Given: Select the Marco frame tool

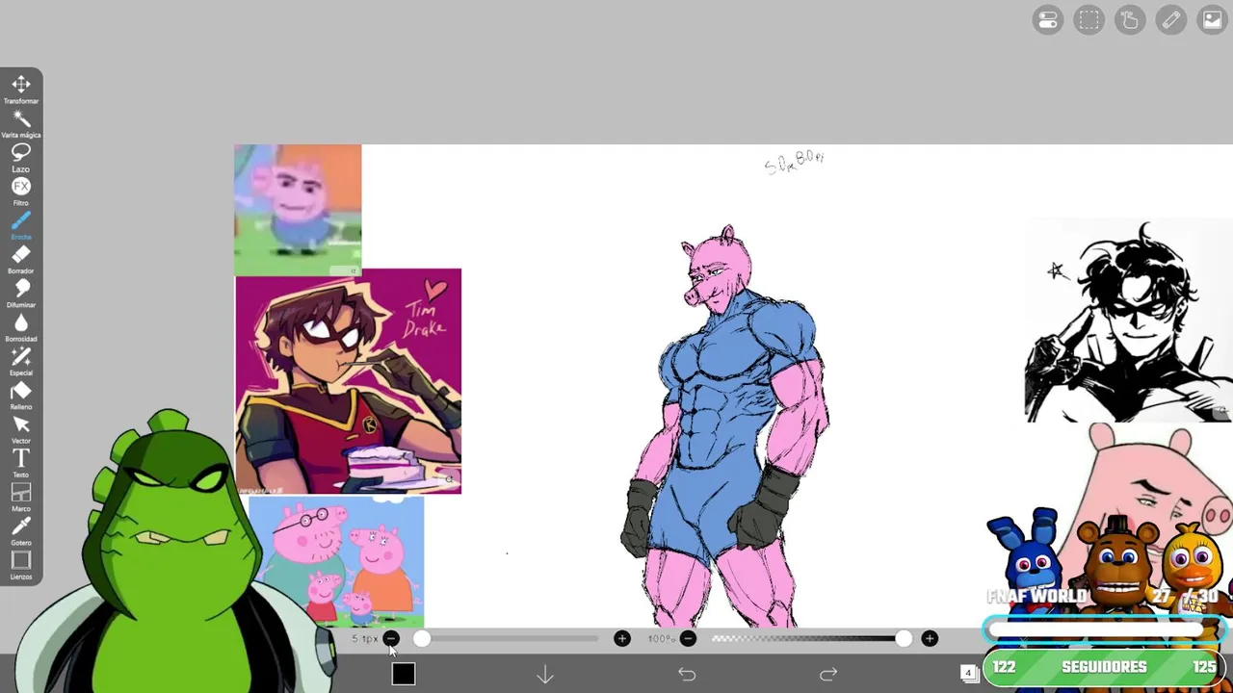Looking at the screenshot, I should click(21, 497).
